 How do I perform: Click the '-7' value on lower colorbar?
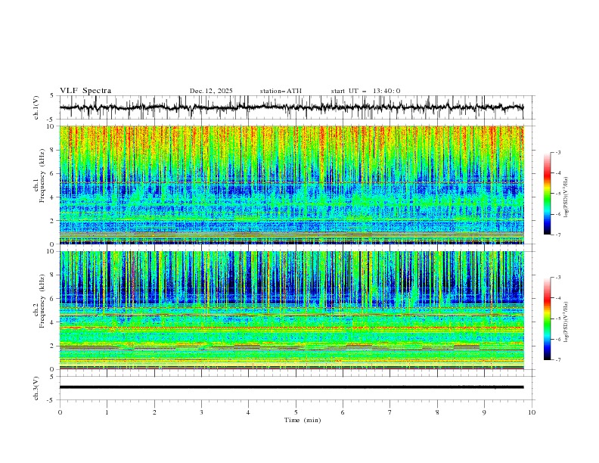[x=558, y=360]
